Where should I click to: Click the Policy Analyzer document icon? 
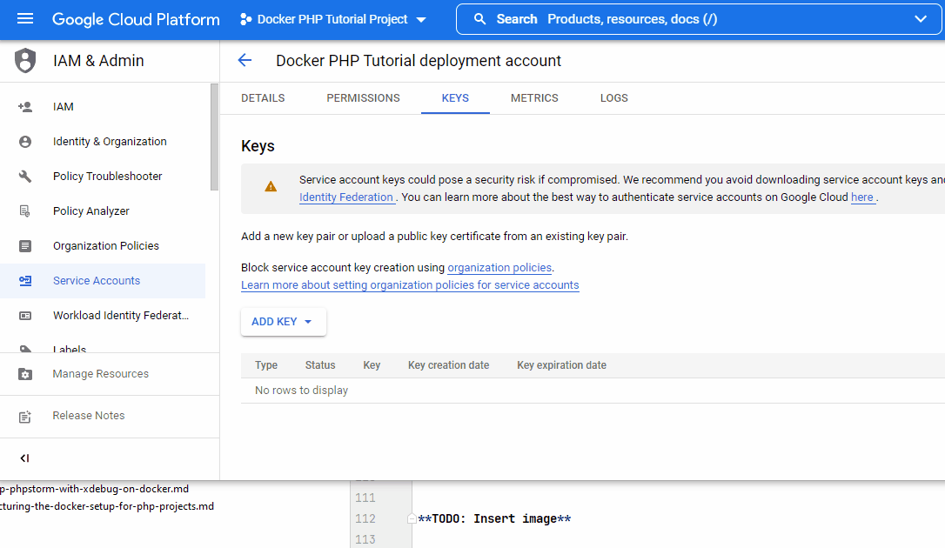point(25,211)
